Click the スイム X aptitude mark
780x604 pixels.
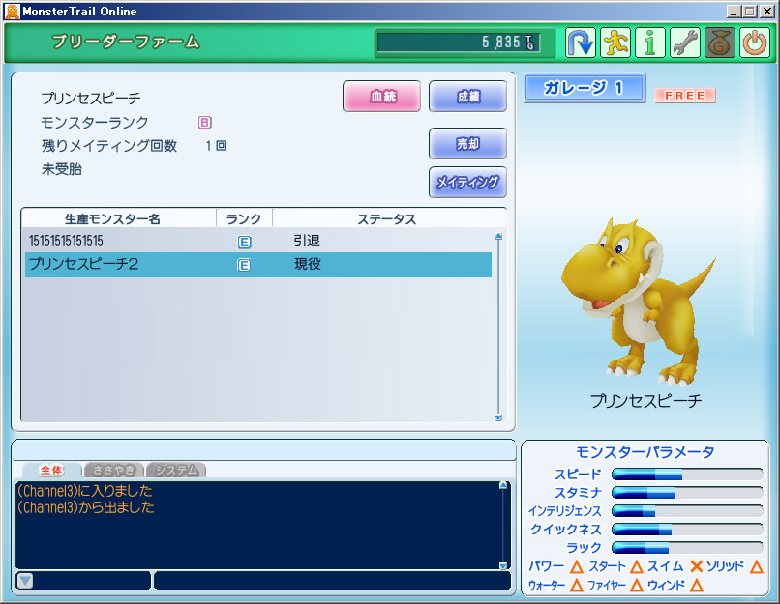pyautogui.click(x=696, y=566)
